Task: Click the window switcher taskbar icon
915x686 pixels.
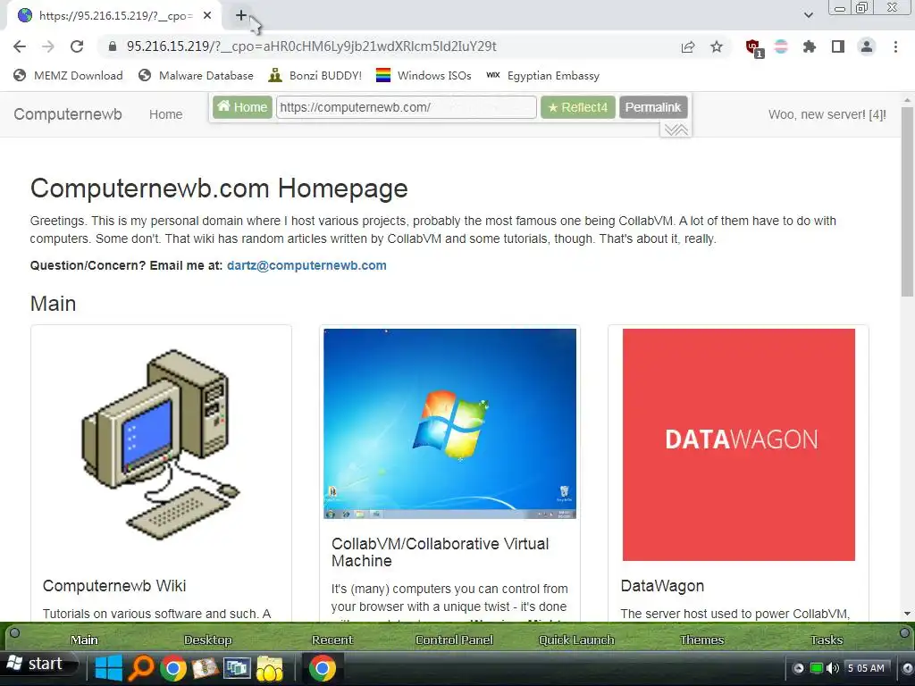Action: point(236,668)
